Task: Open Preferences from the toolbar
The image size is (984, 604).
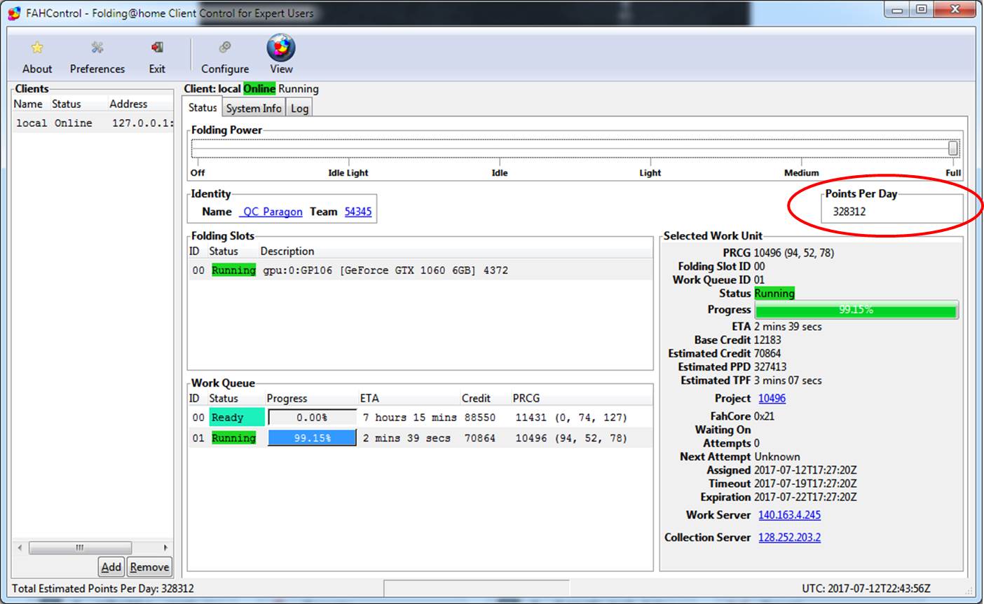Action: (x=97, y=48)
